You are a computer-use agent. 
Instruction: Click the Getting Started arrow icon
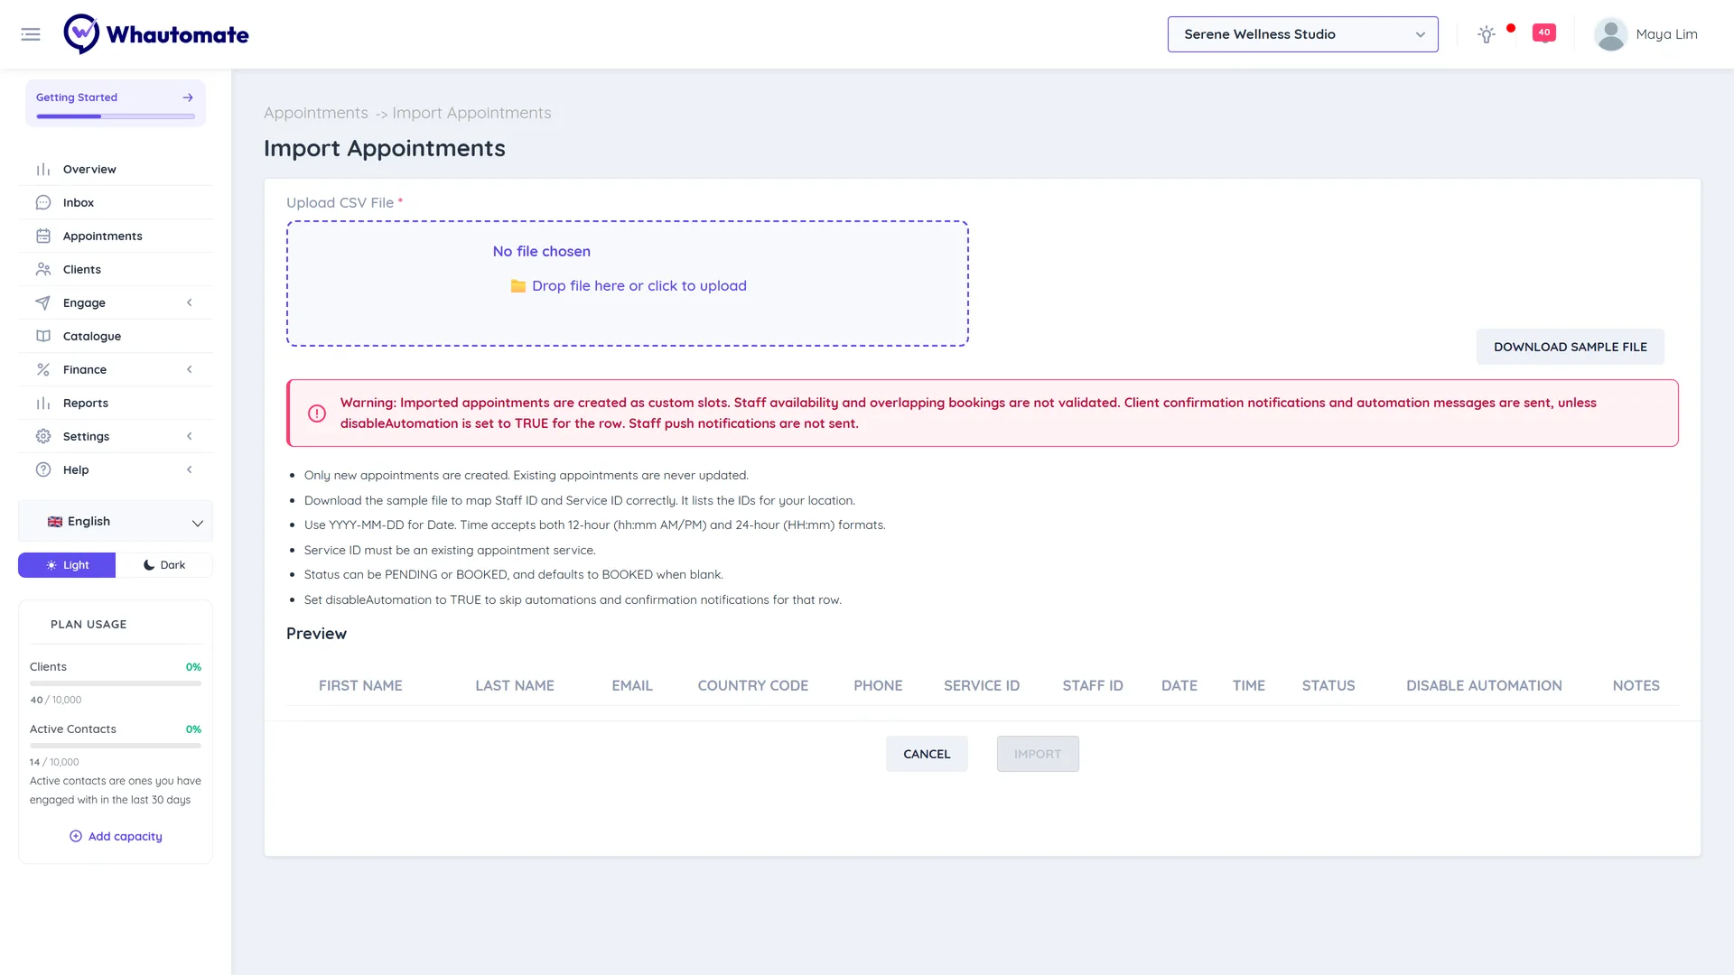click(188, 97)
